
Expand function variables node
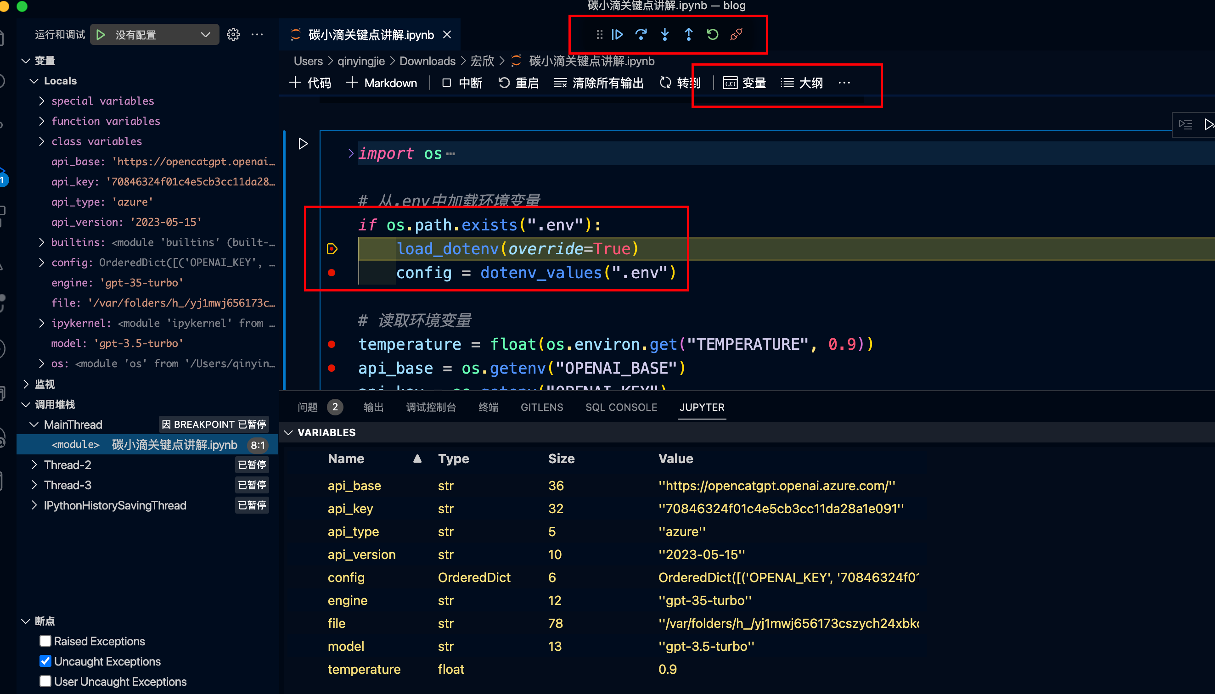(41, 121)
